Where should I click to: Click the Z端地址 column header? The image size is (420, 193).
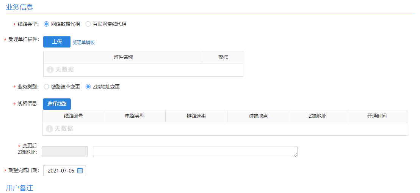pos(317,116)
